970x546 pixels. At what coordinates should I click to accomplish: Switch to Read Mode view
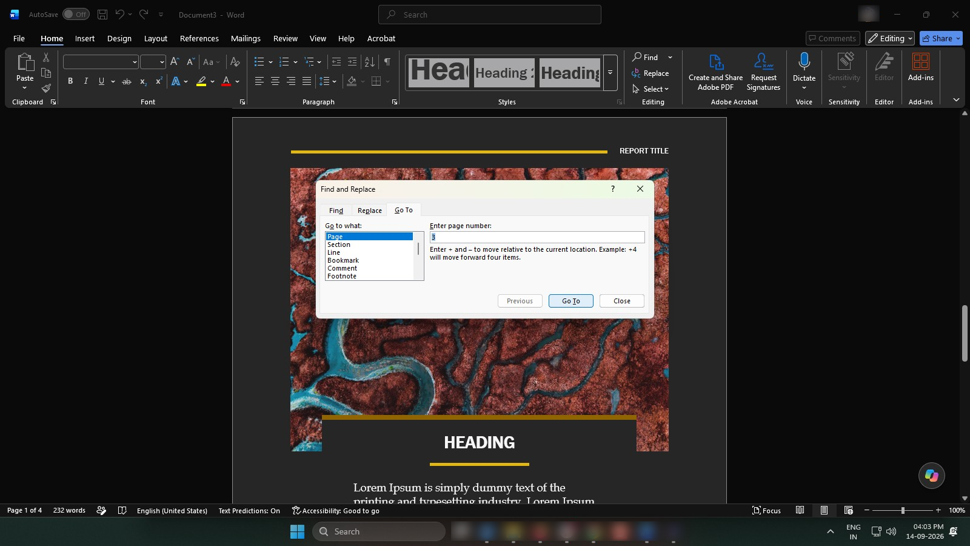tap(800, 511)
